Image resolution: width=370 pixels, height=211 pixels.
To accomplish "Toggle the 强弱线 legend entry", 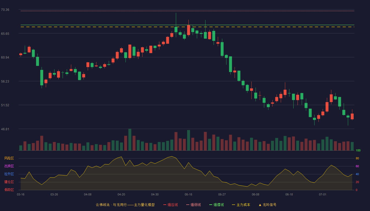I will [x=193, y=205].
